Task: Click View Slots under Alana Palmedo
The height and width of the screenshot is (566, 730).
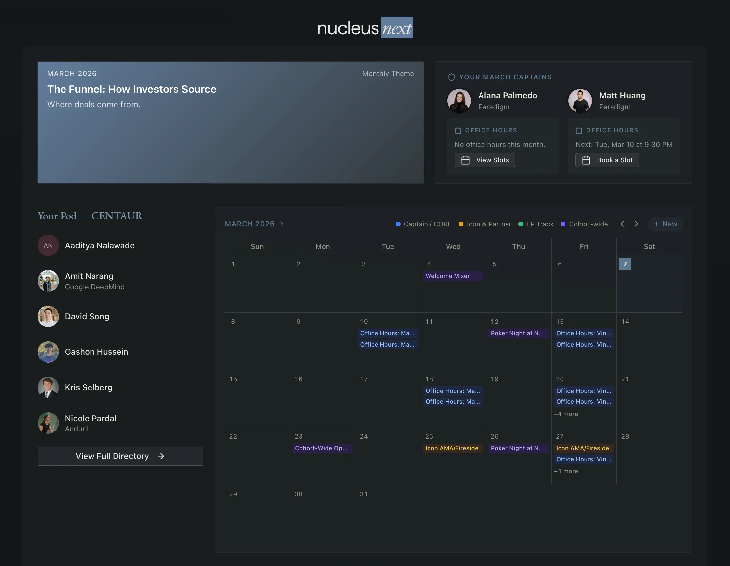Action: (485, 160)
